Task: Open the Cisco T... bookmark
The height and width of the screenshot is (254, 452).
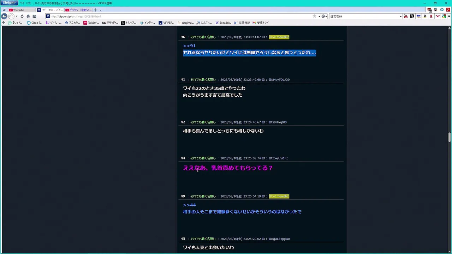Action: point(35,23)
